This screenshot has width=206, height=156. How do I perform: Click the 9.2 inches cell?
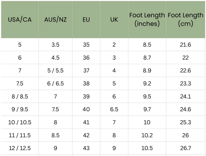147,84
